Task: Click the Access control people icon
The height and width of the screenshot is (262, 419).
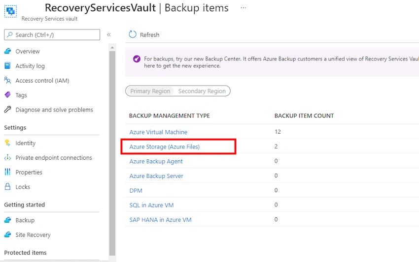Action: [x=7, y=80]
